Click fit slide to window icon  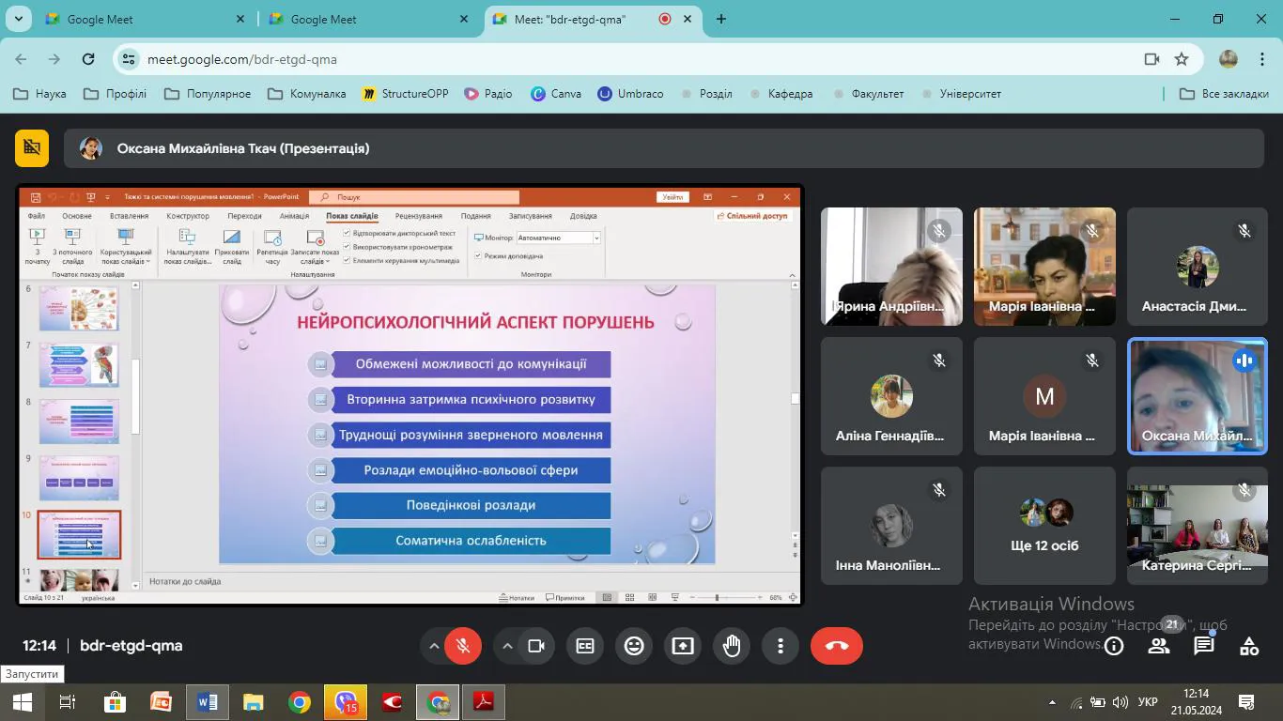click(x=793, y=597)
